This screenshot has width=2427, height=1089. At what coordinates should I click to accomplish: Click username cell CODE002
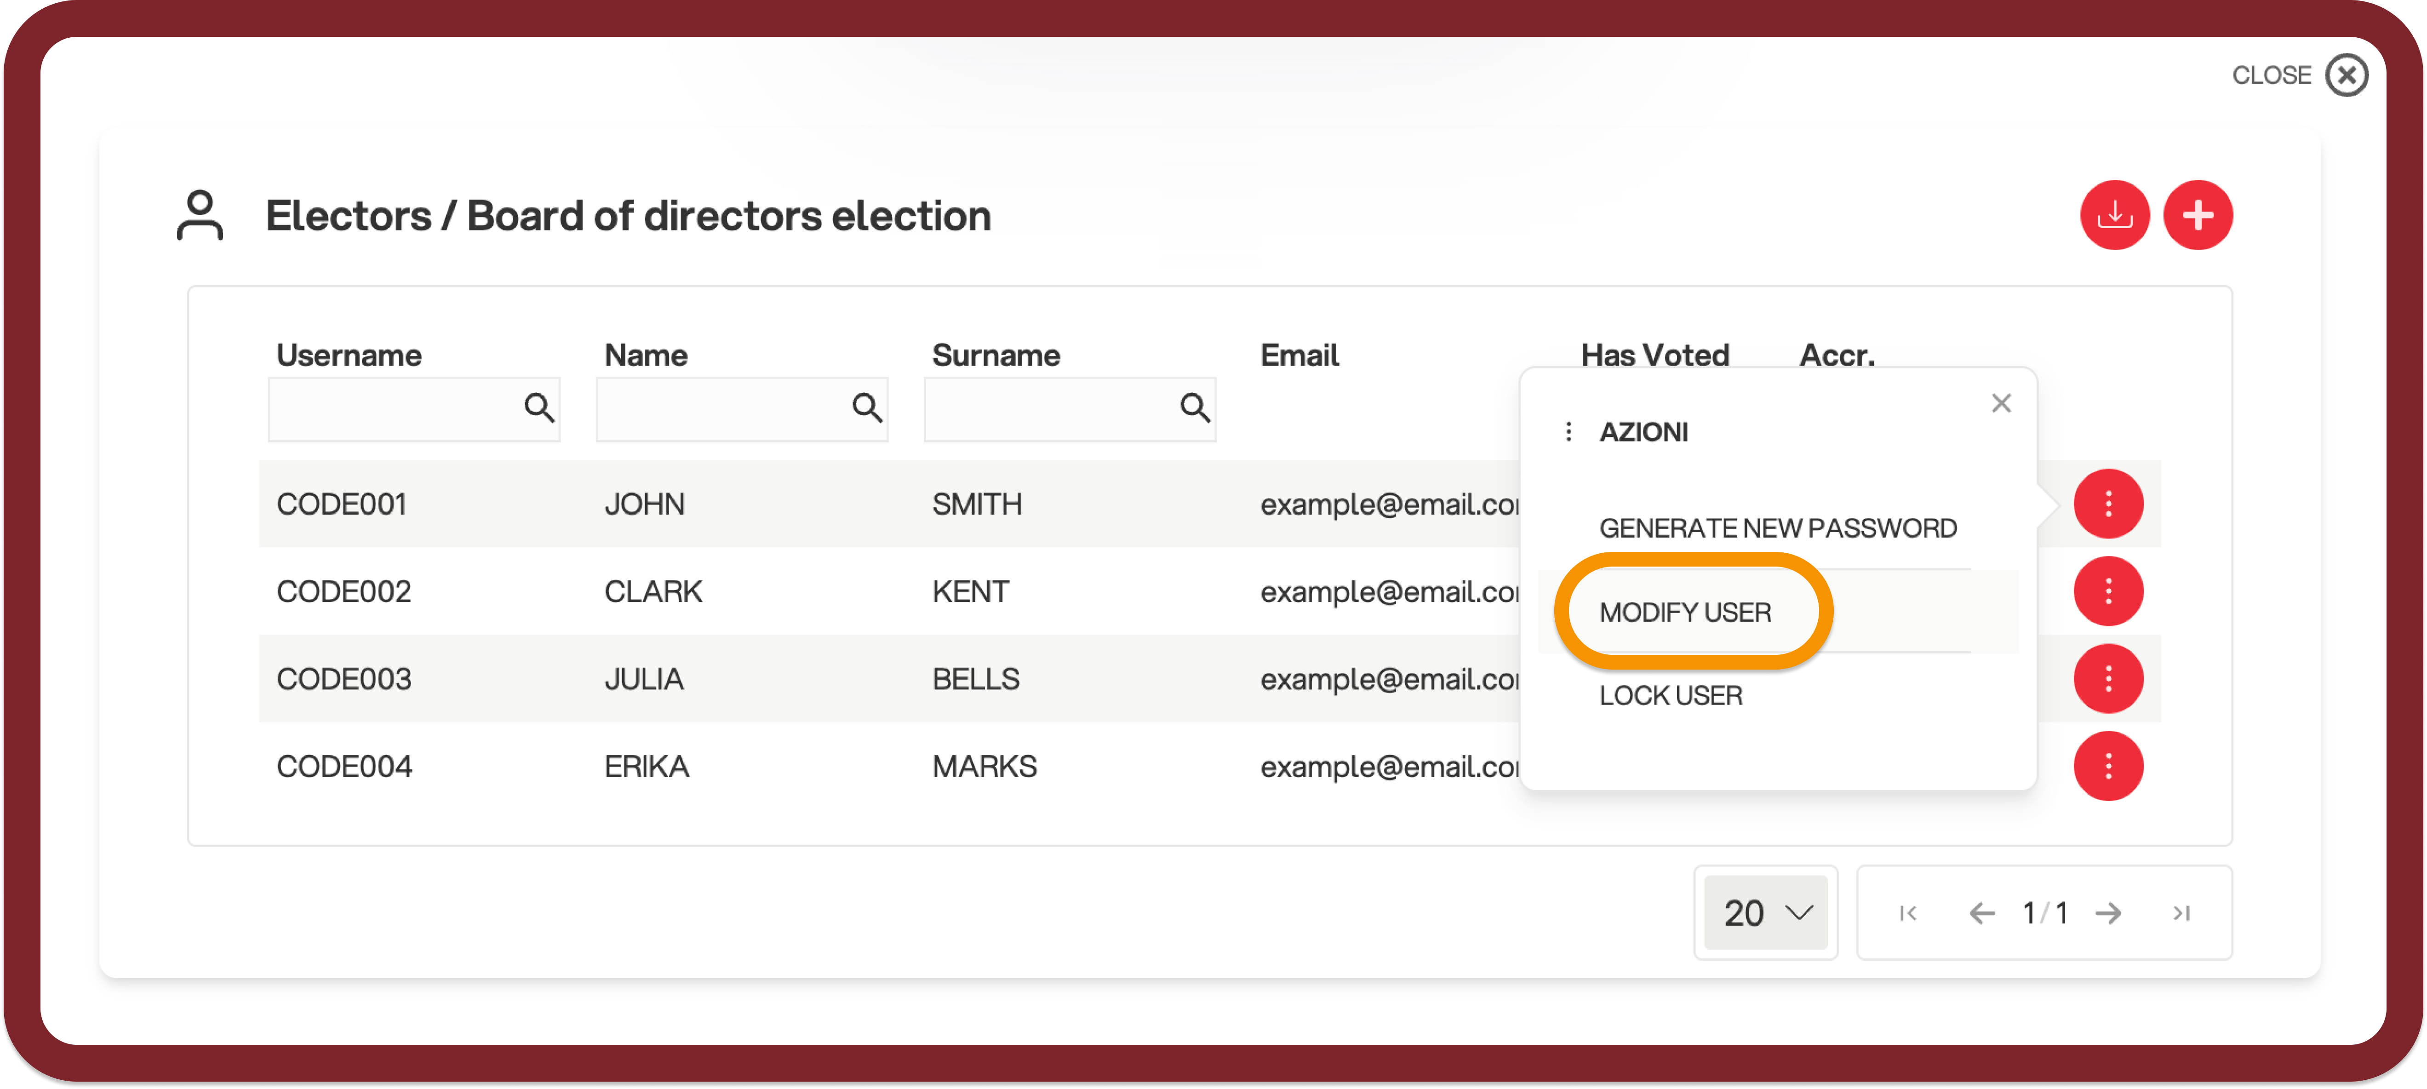point(344,591)
